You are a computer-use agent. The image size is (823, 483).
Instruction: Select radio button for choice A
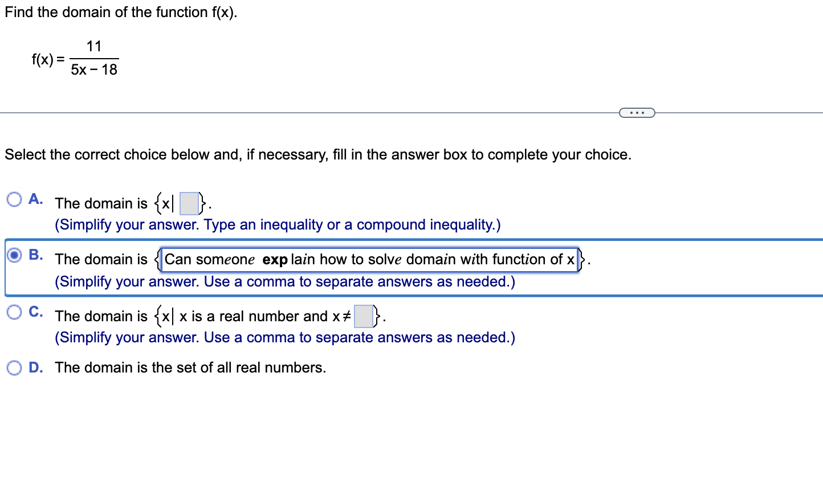coord(14,199)
